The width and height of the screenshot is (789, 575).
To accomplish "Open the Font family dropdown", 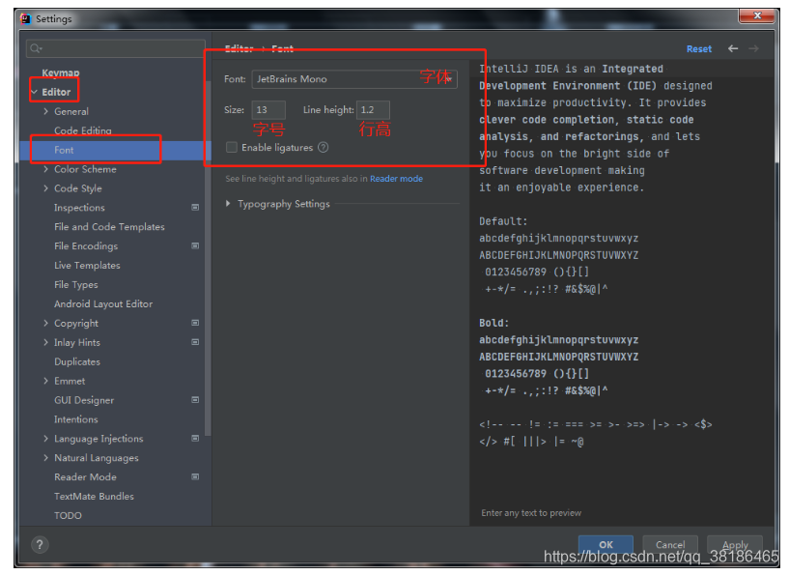I will (x=354, y=79).
